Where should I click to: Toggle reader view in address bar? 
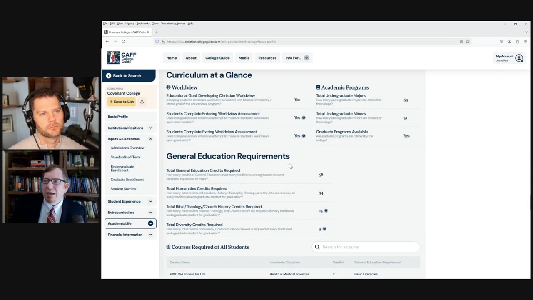point(461,42)
